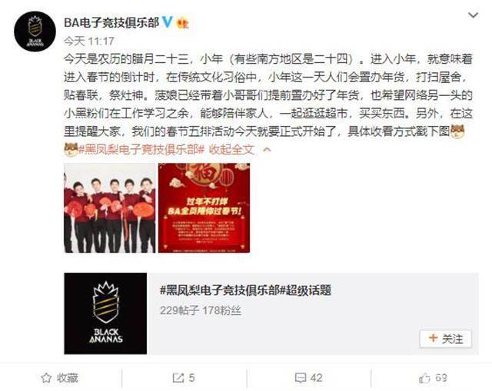Click the collapse arrow beside 收起全文
The width and height of the screenshot is (492, 391).
267,150
